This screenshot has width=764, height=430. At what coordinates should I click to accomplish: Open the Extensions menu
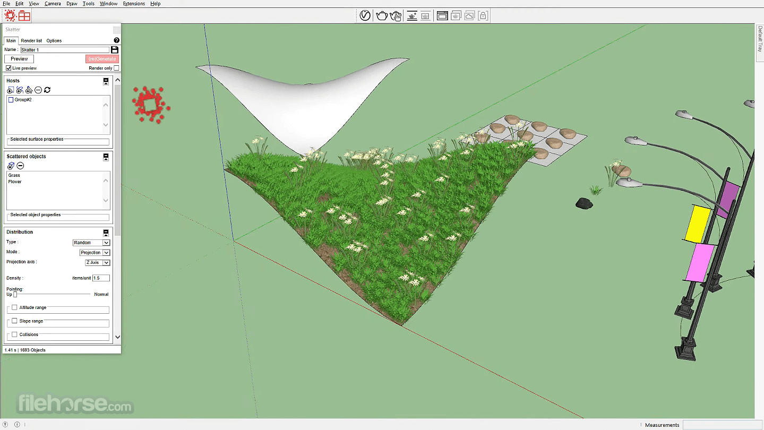[x=134, y=4]
